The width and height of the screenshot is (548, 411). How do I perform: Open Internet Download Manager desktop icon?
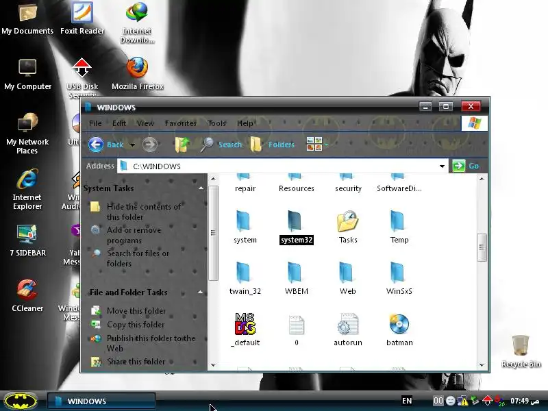pyautogui.click(x=137, y=23)
